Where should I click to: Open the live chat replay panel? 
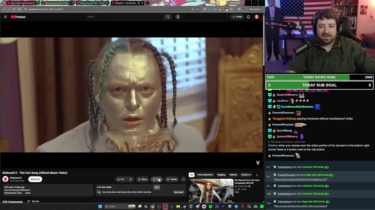178,192
